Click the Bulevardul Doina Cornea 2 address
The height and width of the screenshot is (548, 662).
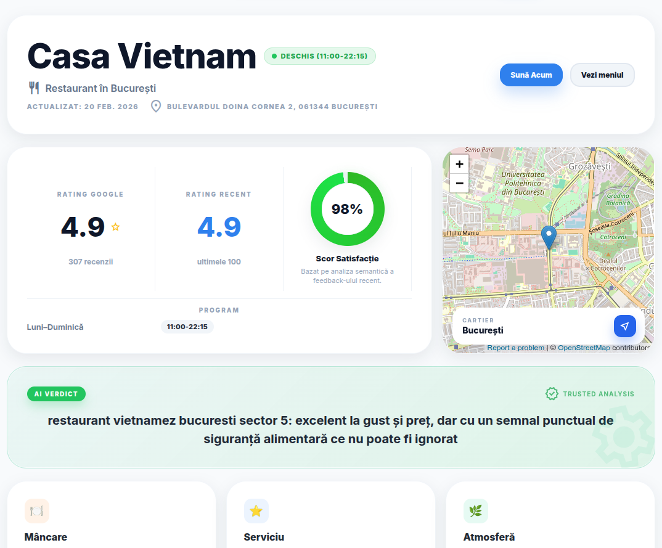(272, 107)
